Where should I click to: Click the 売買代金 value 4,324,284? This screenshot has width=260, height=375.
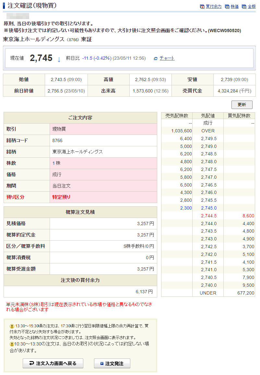pos(234,91)
